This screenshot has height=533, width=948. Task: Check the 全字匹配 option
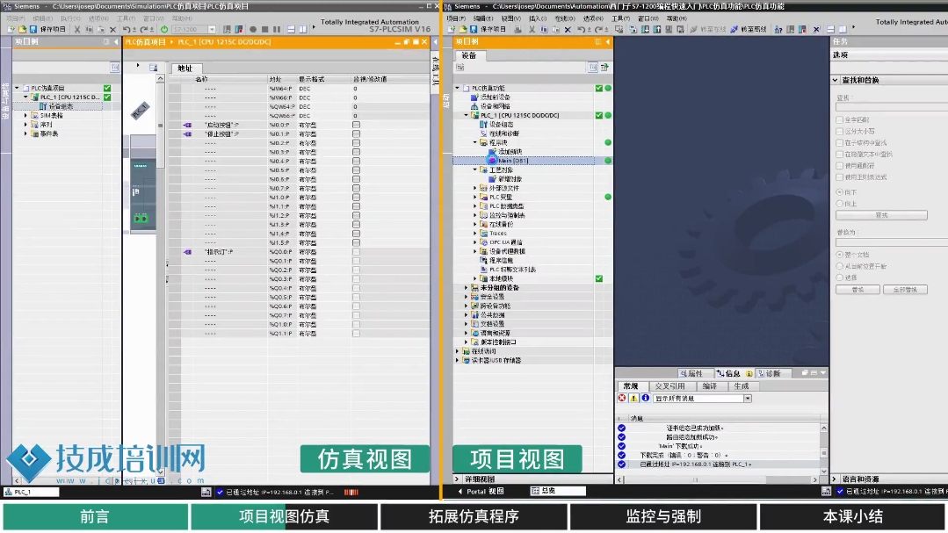tap(839, 119)
